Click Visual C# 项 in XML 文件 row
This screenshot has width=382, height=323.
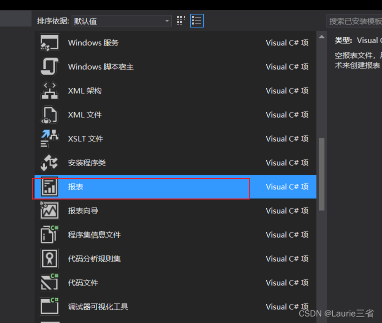click(x=287, y=115)
